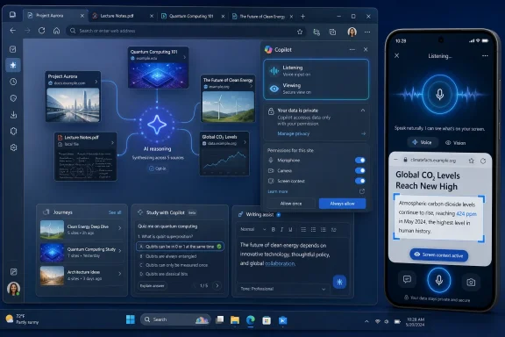Switch to the Project Aurora tab
This screenshot has height=337, width=505.
(56, 16)
